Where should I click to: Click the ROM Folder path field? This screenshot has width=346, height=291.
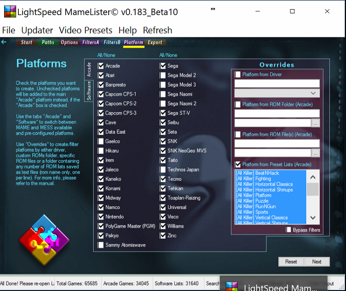(273, 123)
